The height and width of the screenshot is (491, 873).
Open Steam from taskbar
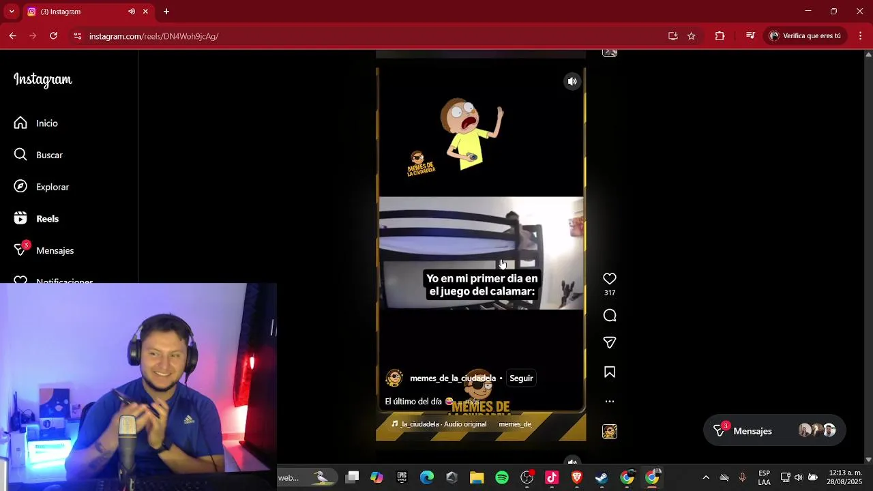[x=602, y=477]
